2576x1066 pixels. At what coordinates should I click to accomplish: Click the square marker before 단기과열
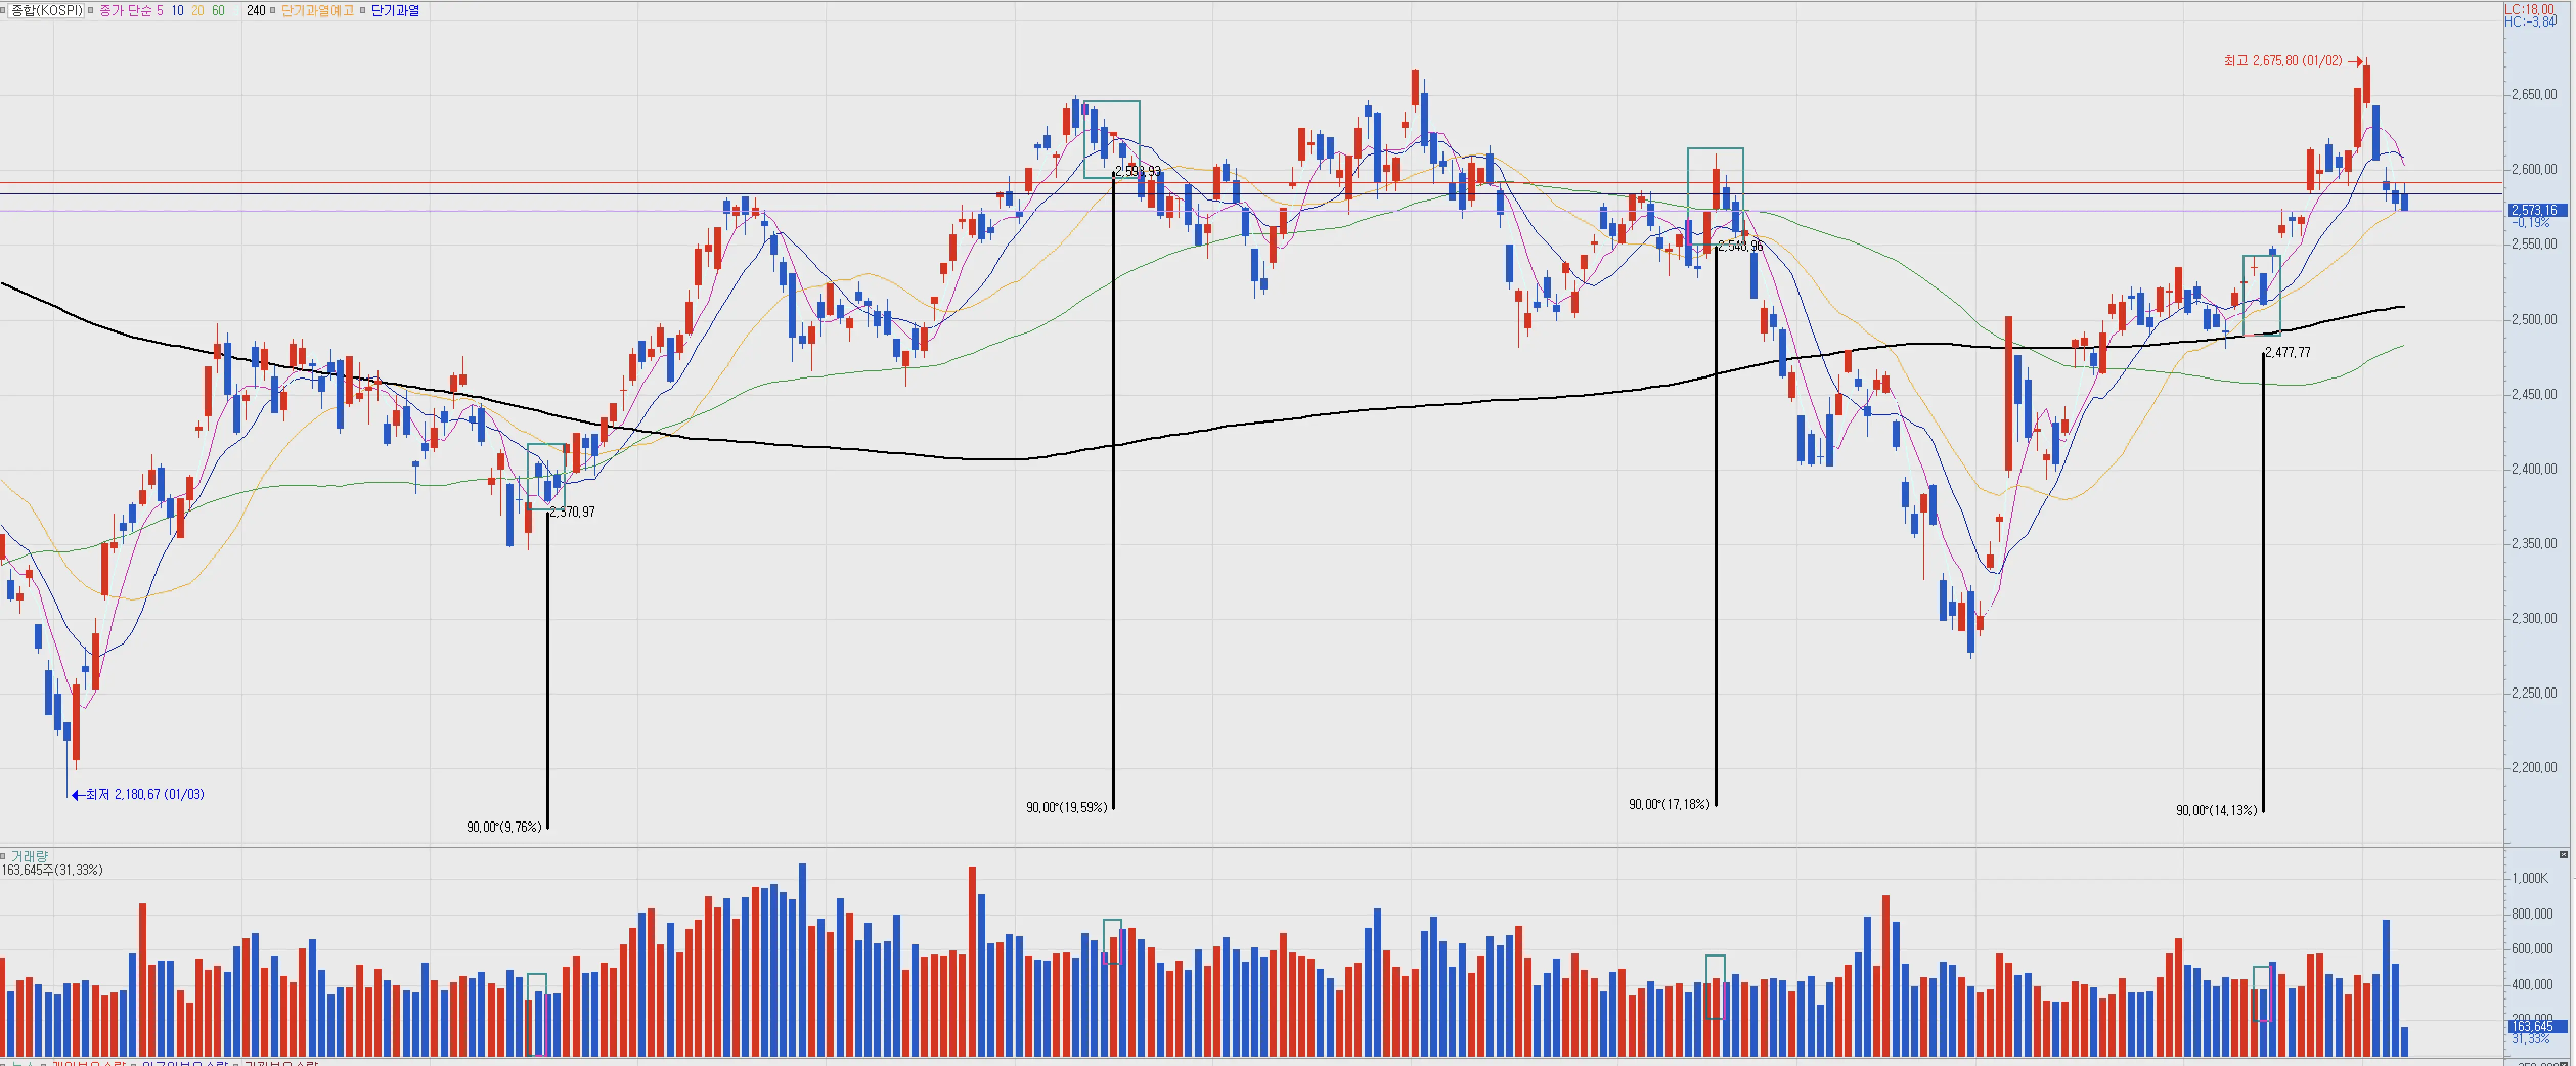tap(362, 11)
